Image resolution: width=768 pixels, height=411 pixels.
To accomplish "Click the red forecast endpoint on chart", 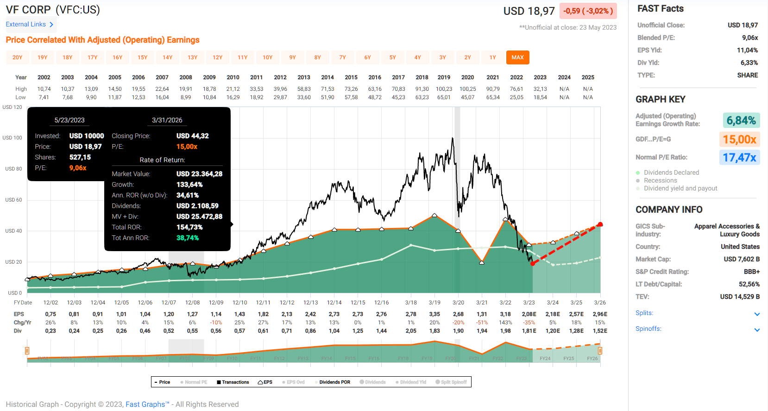I will (x=600, y=224).
